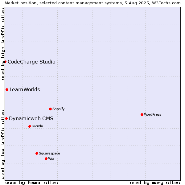The image size is (185, 185).
Task: Click the "used by high traffic sites" axis label
Action: tap(2, 44)
